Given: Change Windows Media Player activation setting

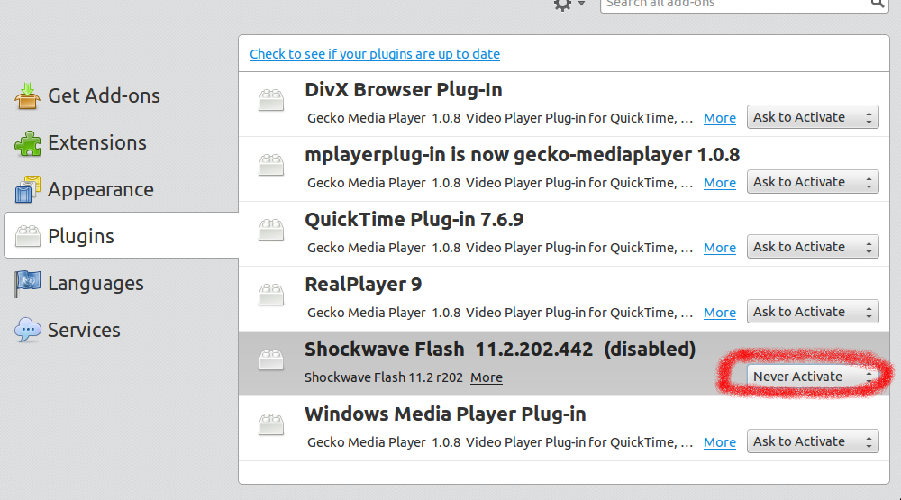Looking at the screenshot, I should (812, 441).
